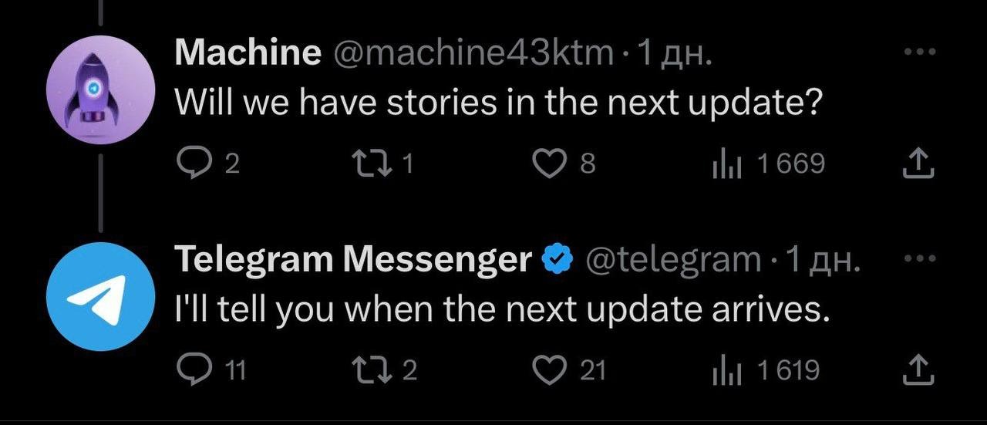The height and width of the screenshot is (425, 987).
Task: View analytics for Machine's tweet
Action: pyautogui.click(x=726, y=164)
